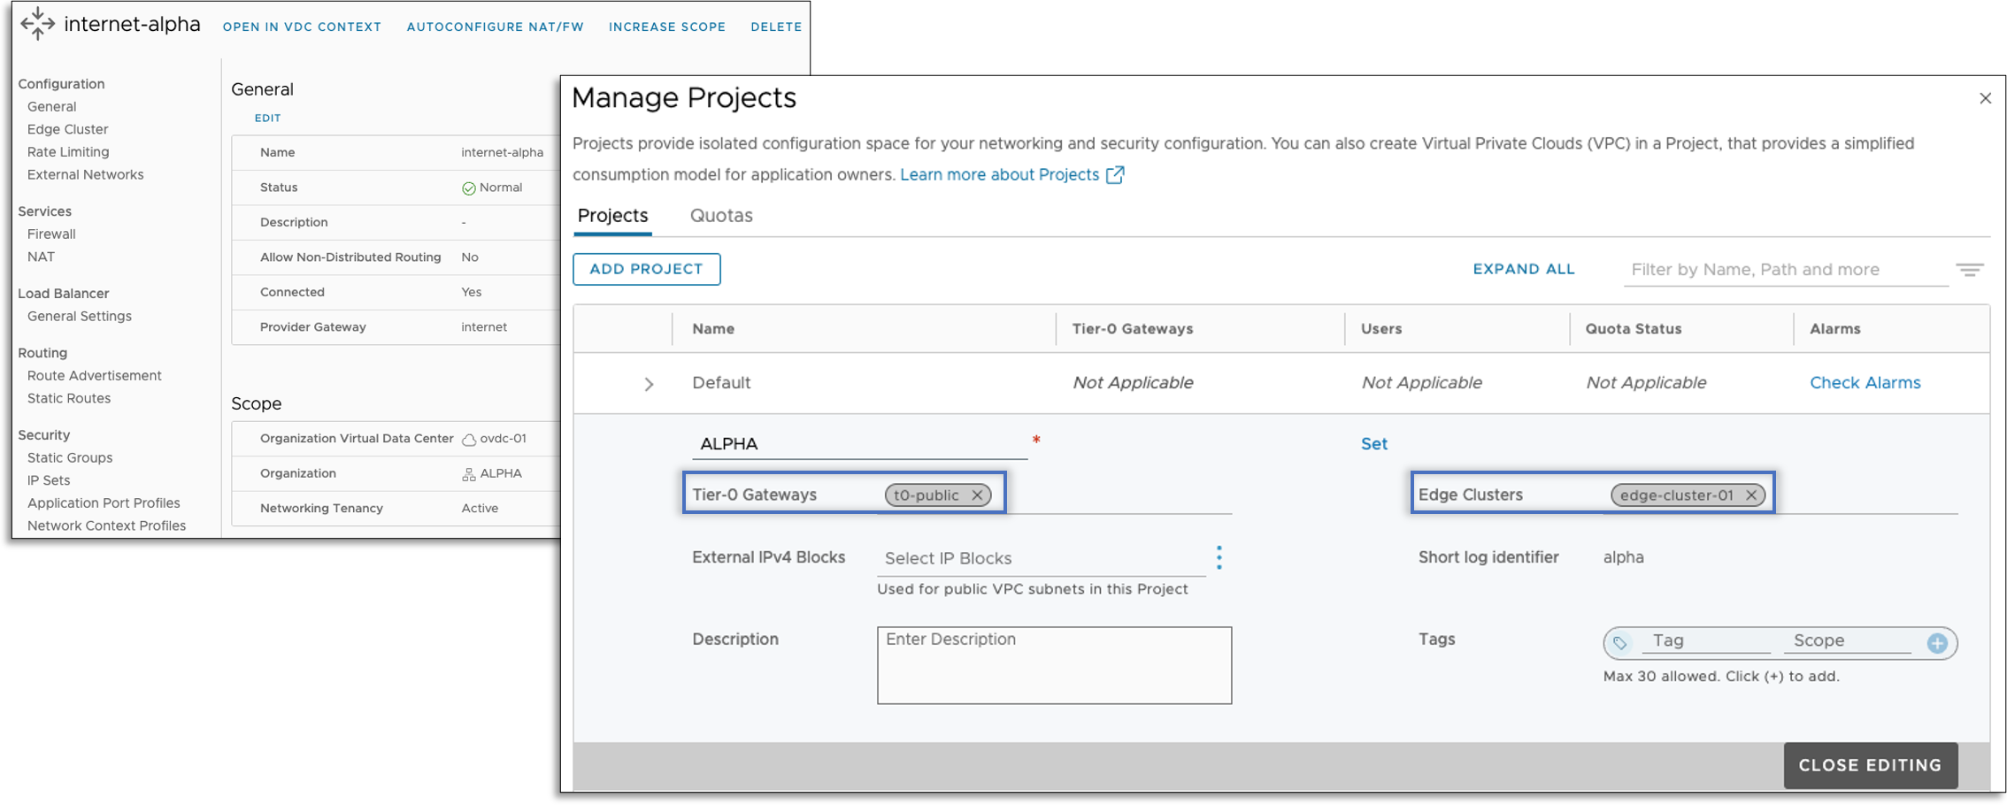Open Firewall under Services in sidebar
The height and width of the screenshot is (805, 2007).
click(51, 234)
